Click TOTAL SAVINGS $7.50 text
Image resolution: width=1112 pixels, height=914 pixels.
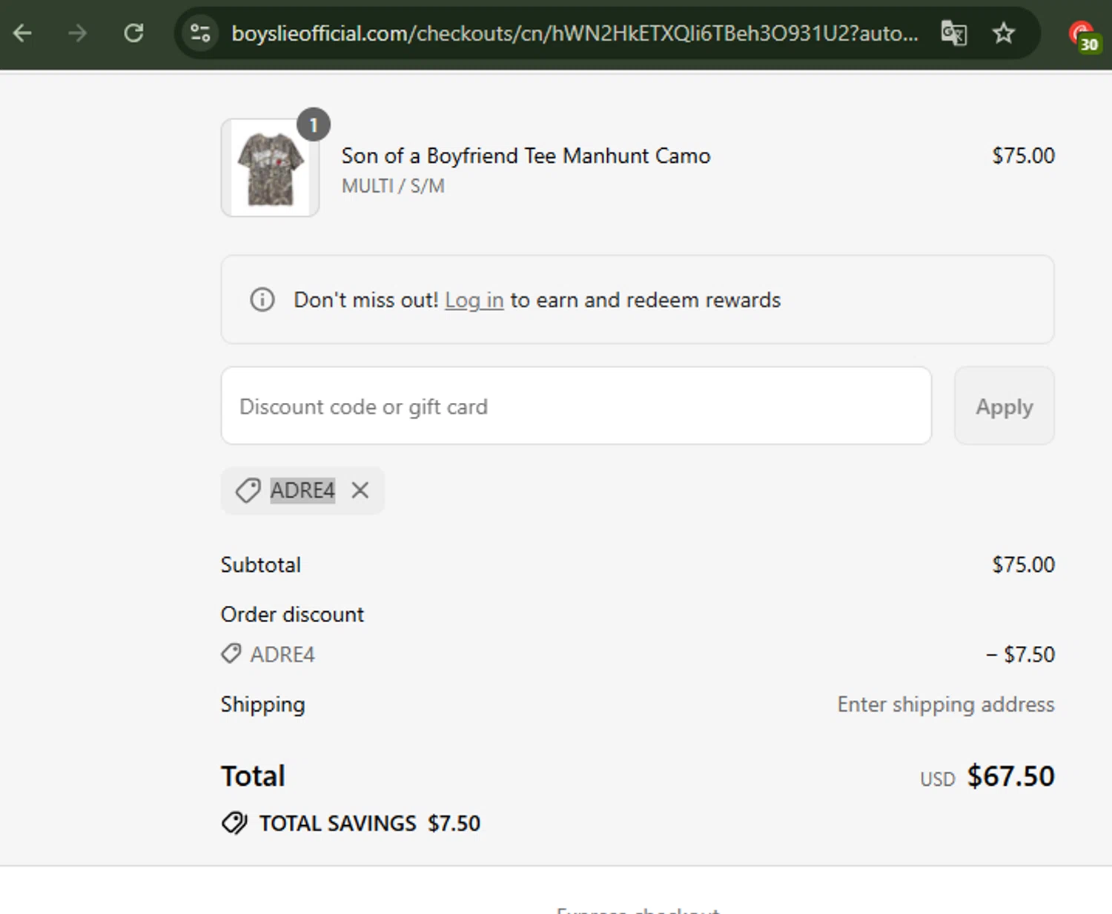tap(370, 824)
